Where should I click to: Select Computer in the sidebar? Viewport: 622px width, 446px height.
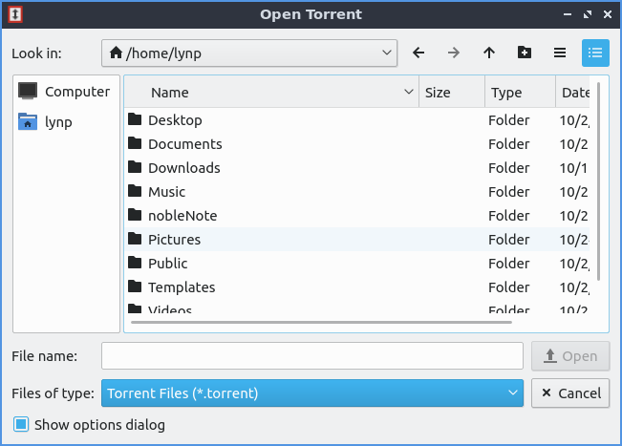click(66, 92)
